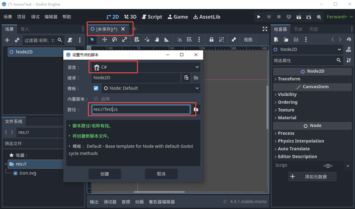The width and height of the screenshot is (355, 209).
Task: Save resource disk icon in inspector
Action: (x=296, y=40)
